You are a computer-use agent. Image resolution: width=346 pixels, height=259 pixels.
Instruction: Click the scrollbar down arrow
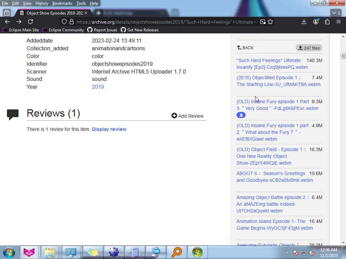pyautogui.click(x=343, y=243)
